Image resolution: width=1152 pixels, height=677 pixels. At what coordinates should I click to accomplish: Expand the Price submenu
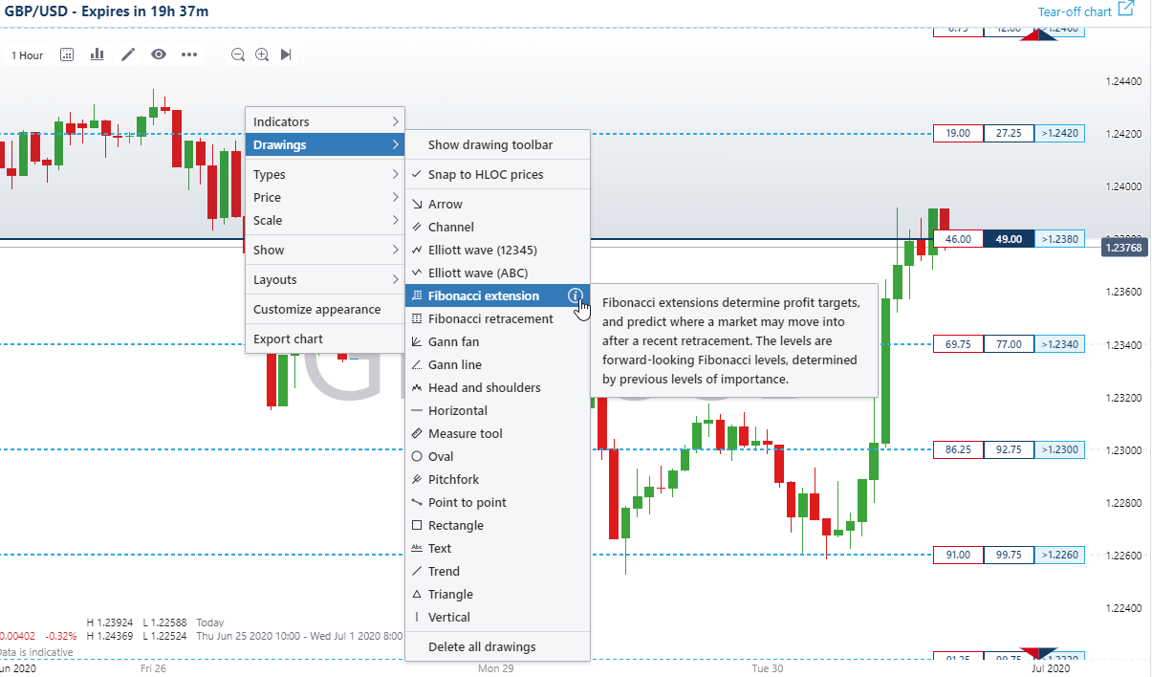click(x=325, y=197)
